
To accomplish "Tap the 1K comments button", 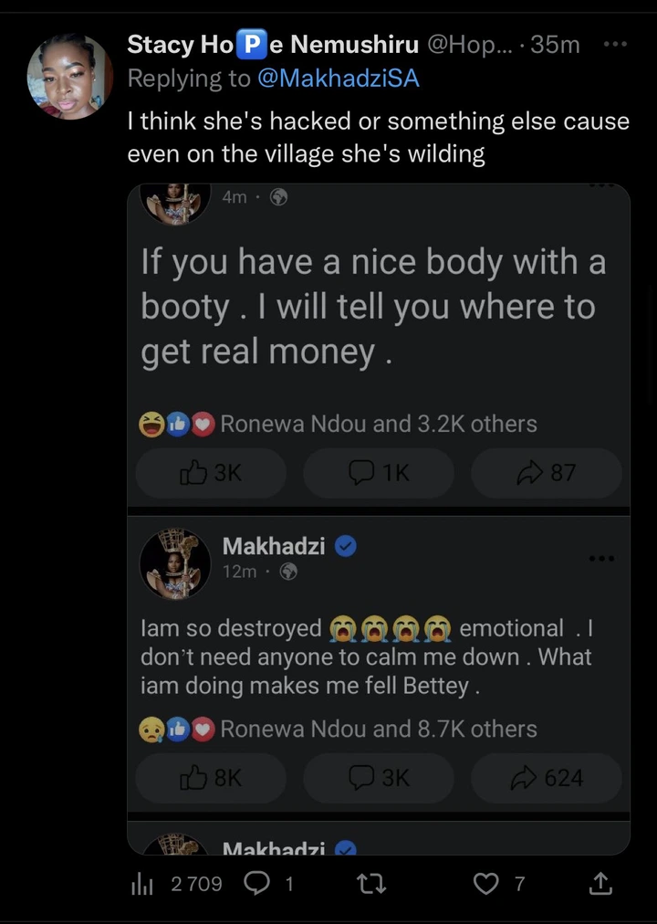I will [x=378, y=473].
